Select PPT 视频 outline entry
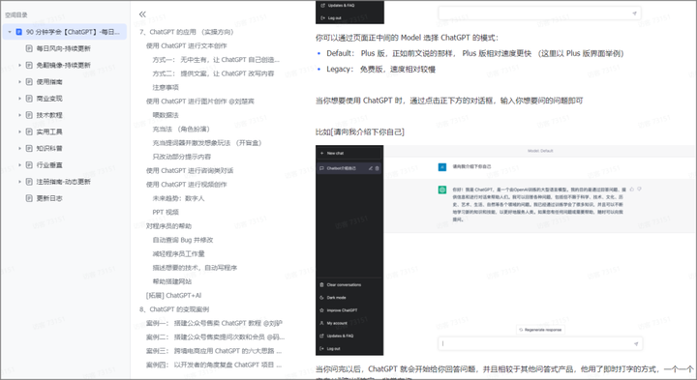The width and height of the screenshot is (697, 380). (166, 212)
